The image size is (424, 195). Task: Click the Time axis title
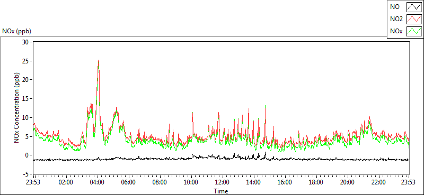pyautogui.click(x=221, y=191)
